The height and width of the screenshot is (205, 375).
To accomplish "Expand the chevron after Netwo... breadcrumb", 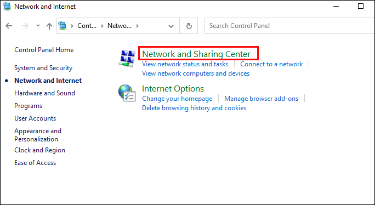I will coord(137,26).
